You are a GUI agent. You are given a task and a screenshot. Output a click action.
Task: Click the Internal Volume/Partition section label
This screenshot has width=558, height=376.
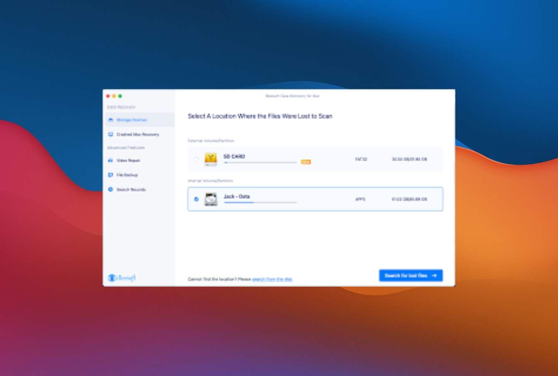point(211,181)
